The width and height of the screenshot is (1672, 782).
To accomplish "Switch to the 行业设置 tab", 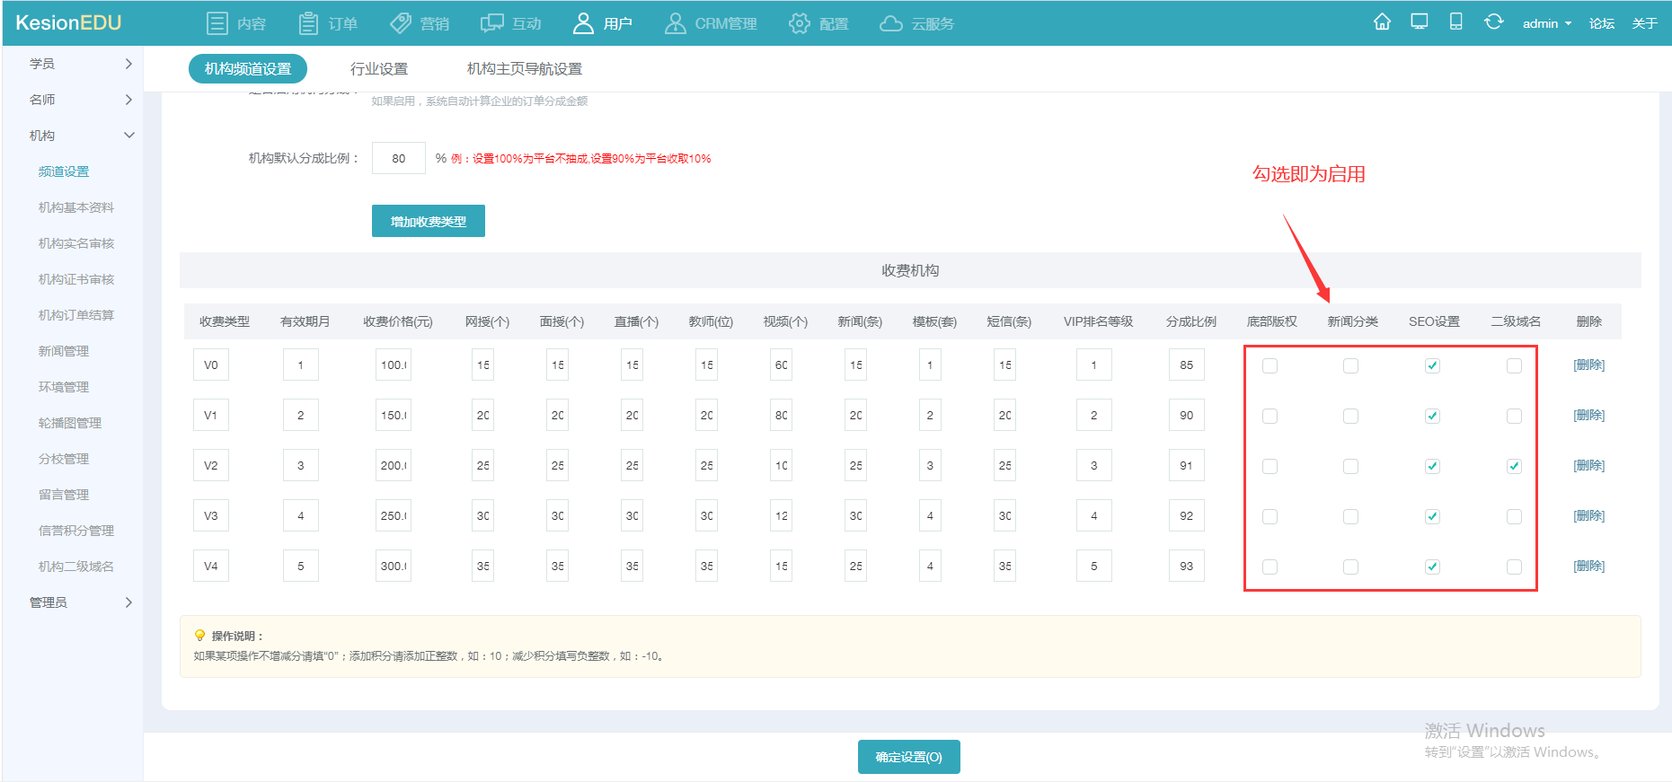I will 379,69.
